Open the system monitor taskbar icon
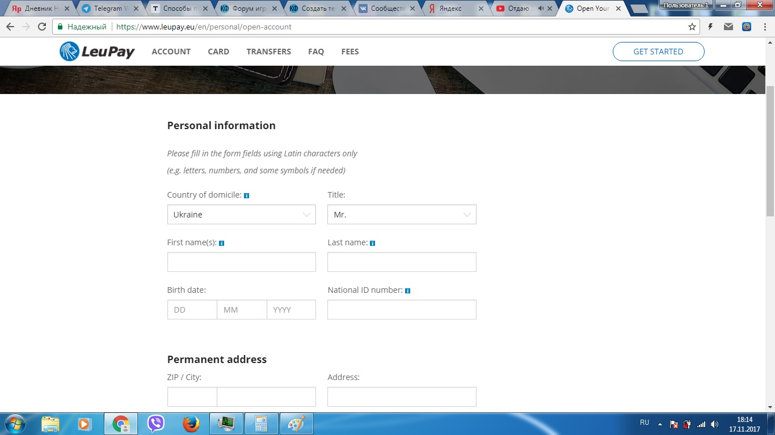 pyautogui.click(x=226, y=424)
